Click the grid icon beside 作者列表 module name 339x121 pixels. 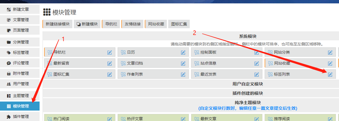[123, 74]
